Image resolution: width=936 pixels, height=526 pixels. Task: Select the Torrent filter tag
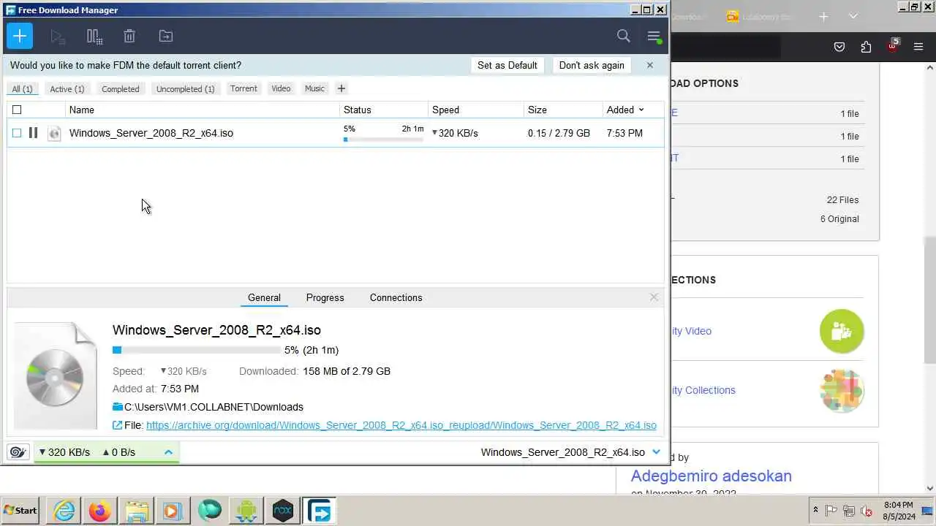(x=244, y=88)
